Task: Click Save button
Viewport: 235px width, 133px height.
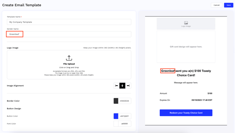Action: (x=228, y=5)
